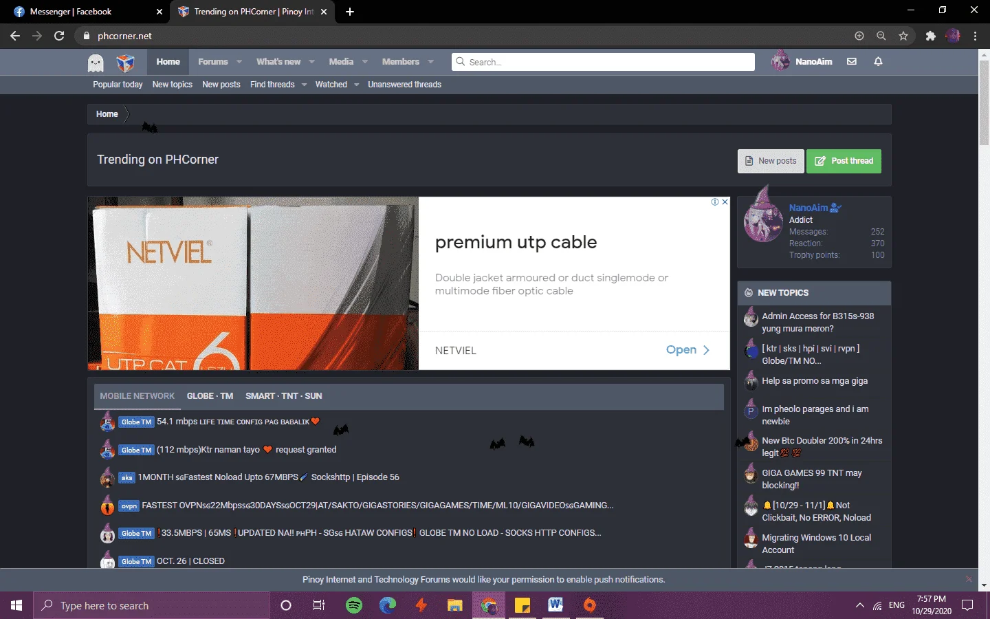Click NanoAim avatar in the navbar
990x619 pixels.
pos(780,61)
